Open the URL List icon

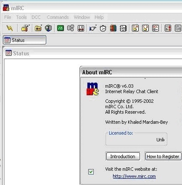(x=178, y=28)
